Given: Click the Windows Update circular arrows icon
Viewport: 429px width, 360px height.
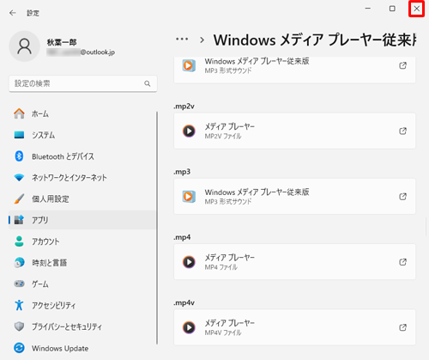Looking at the screenshot, I should point(19,348).
